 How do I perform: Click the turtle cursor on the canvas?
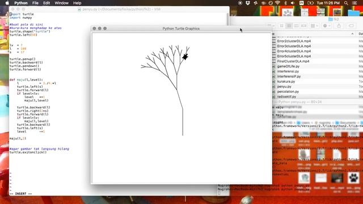(x=185, y=57)
